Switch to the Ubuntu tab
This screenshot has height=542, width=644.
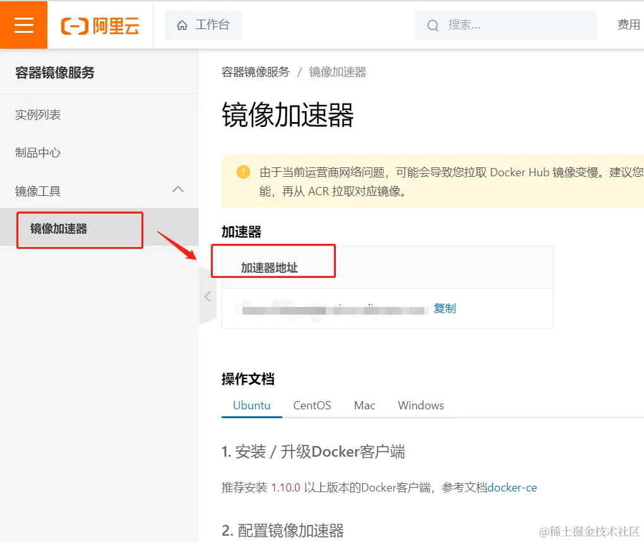tap(251, 406)
